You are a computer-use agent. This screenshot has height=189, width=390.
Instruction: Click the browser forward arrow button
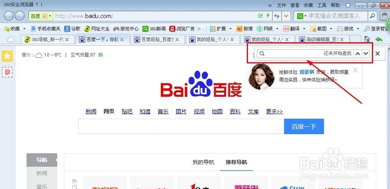[x=19, y=16]
